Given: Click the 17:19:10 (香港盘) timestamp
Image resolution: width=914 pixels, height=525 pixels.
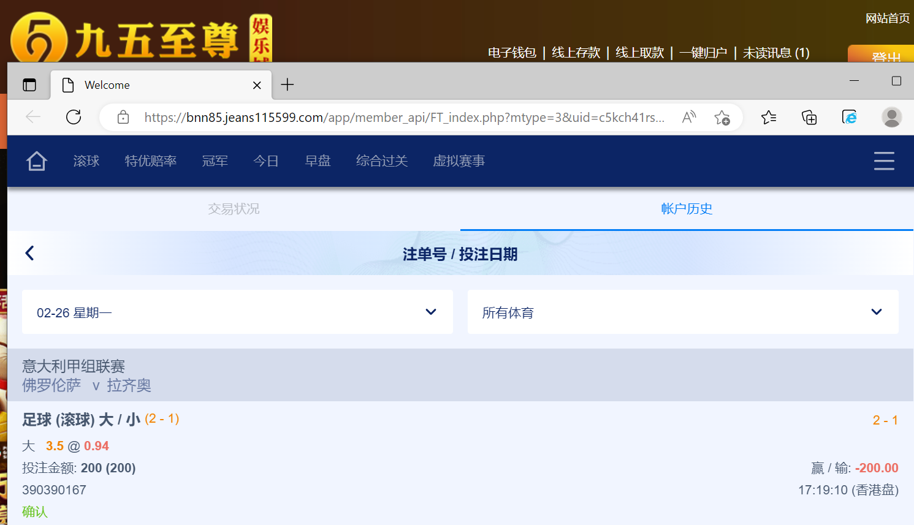Looking at the screenshot, I should click(x=848, y=490).
